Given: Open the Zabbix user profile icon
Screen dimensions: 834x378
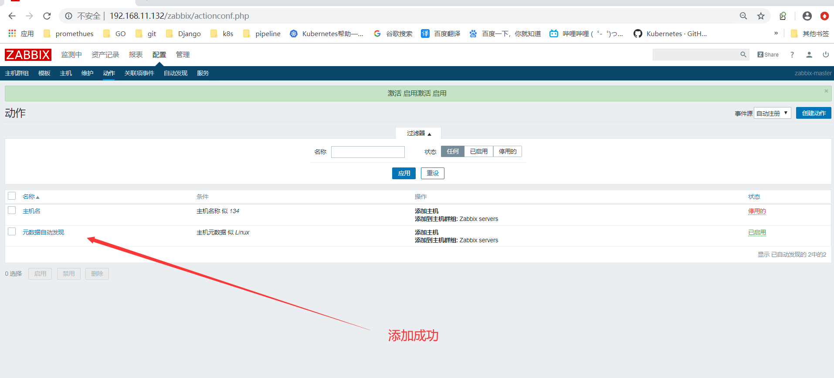Looking at the screenshot, I should pos(809,54).
